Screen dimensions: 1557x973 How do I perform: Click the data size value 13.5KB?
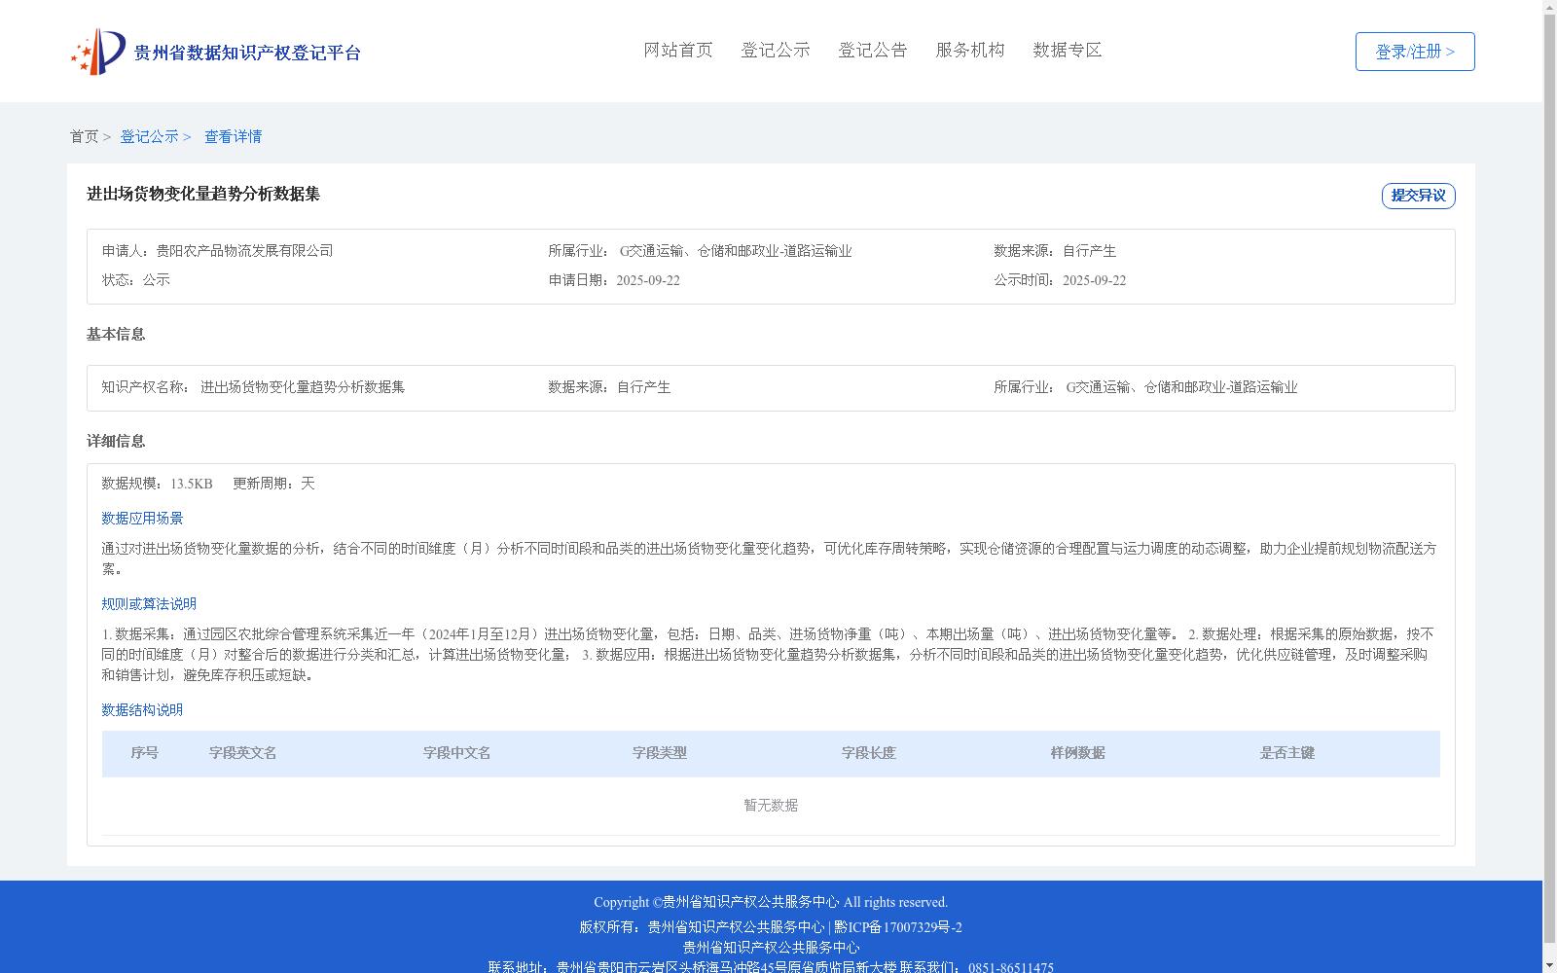coord(192,484)
